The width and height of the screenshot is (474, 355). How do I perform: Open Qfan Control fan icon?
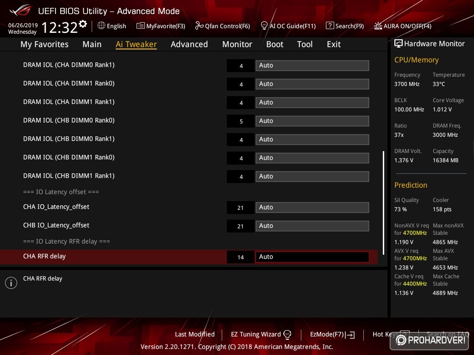199,26
